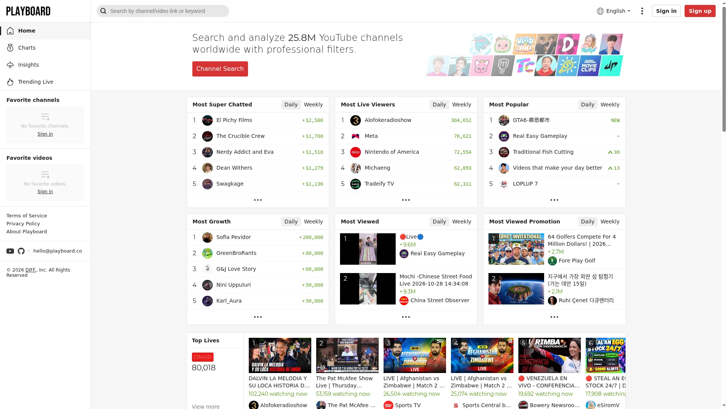Open DALVIN LA MELODIA live thumbnail
Viewport: 727px width, 409px height.
pyautogui.click(x=280, y=356)
